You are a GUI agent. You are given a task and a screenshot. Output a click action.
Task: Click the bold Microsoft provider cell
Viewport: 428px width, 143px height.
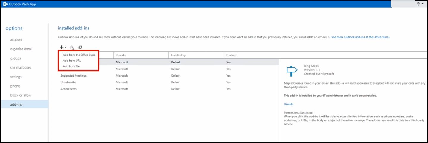point(122,62)
